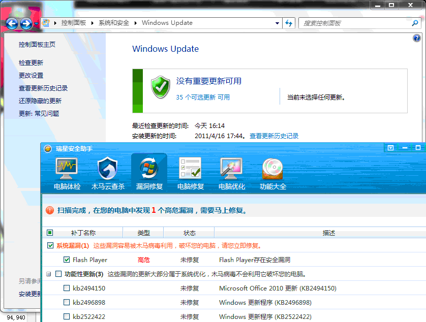Screen dimensions: 426x322
Task: Click 高危 risk label in Flash Player row
Action: pos(144,260)
